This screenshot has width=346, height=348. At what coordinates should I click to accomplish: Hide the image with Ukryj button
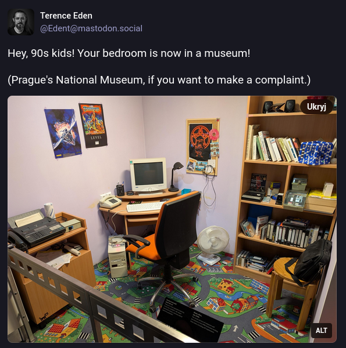point(316,107)
